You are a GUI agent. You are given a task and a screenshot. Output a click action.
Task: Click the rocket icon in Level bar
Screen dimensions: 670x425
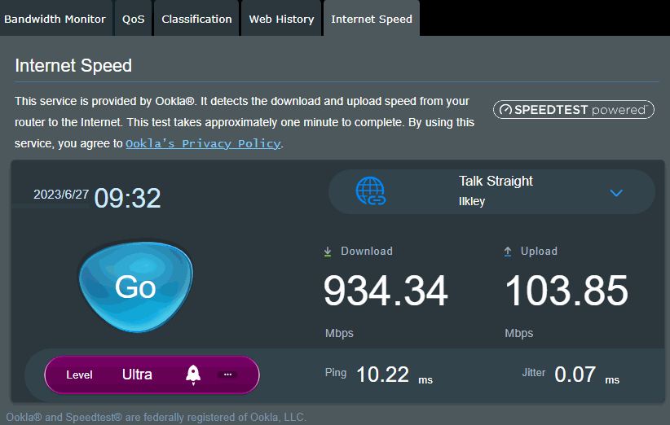click(193, 375)
